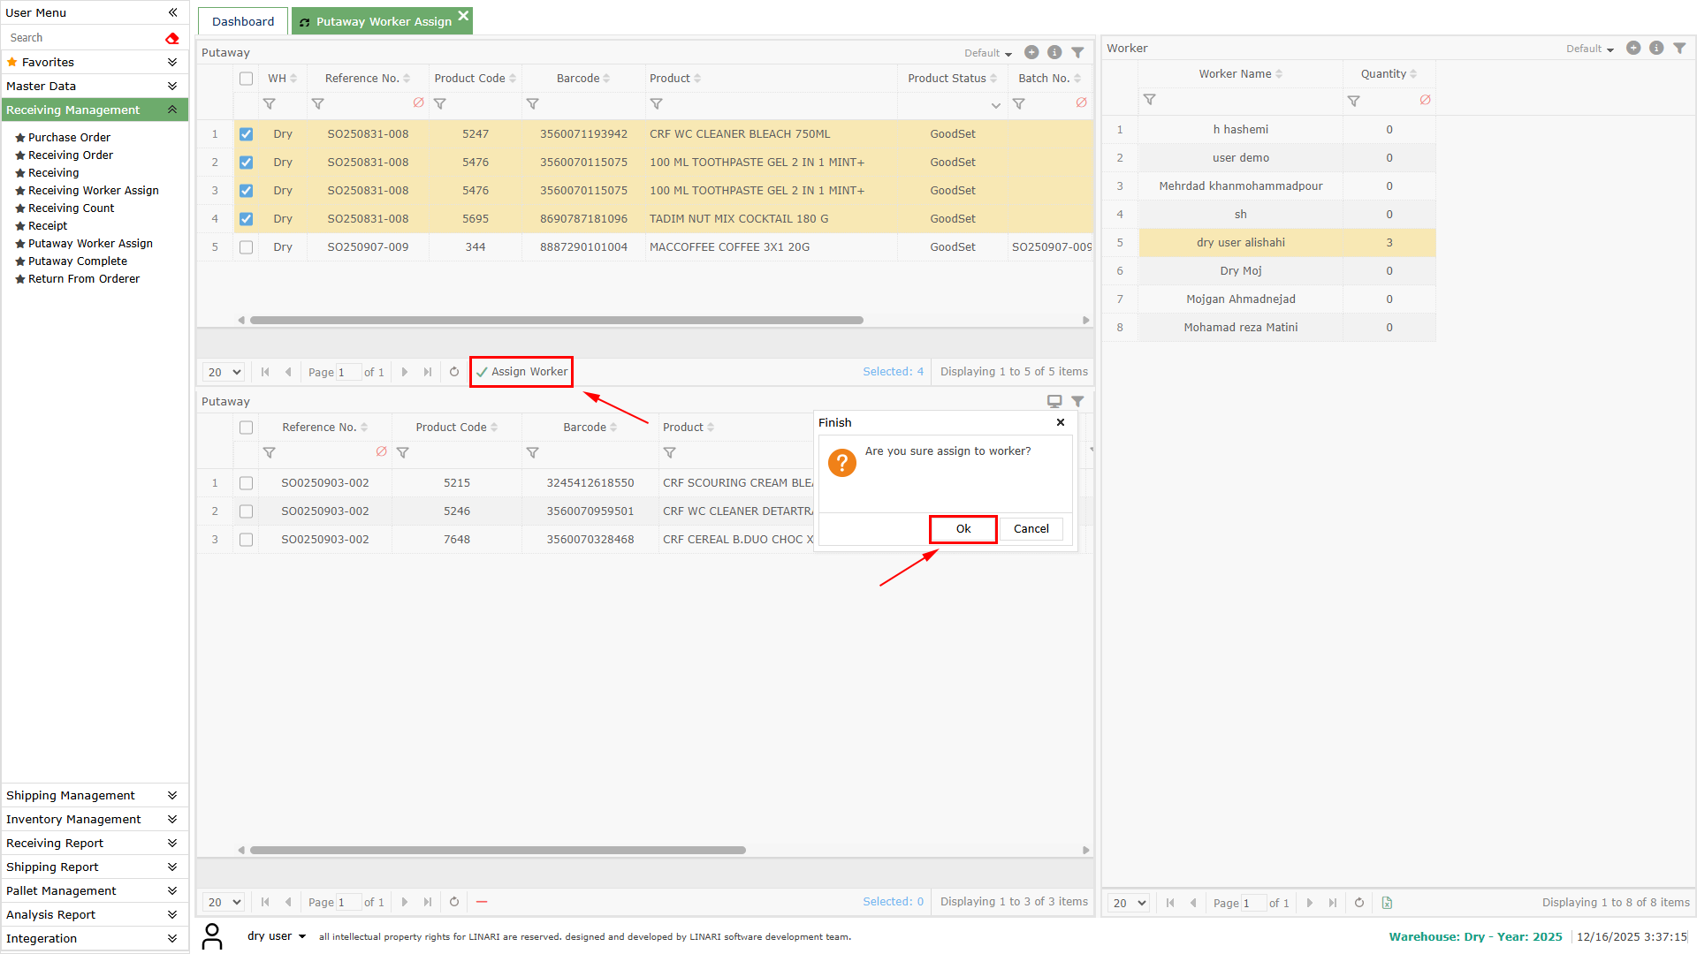Click the monitor icon in lower Putaway header
Image resolution: width=1697 pixels, height=954 pixels.
click(x=1054, y=401)
